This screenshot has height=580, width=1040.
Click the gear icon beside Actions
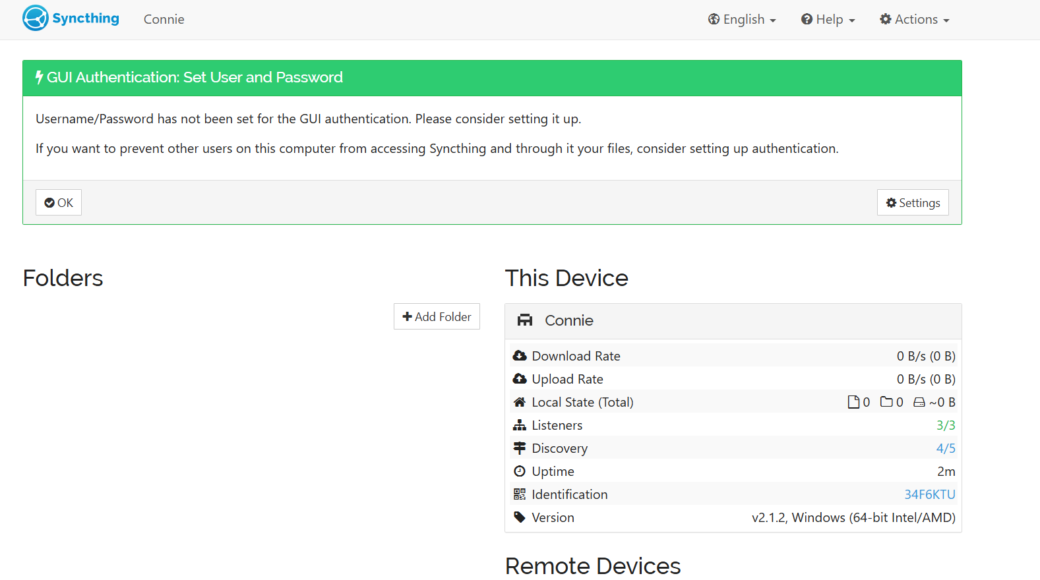886,19
